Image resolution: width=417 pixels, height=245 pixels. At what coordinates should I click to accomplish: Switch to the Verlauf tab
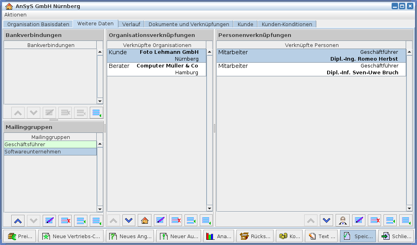click(131, 24)
